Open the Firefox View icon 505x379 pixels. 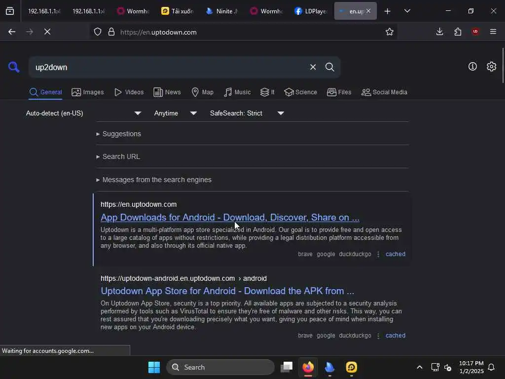point(10,11)
